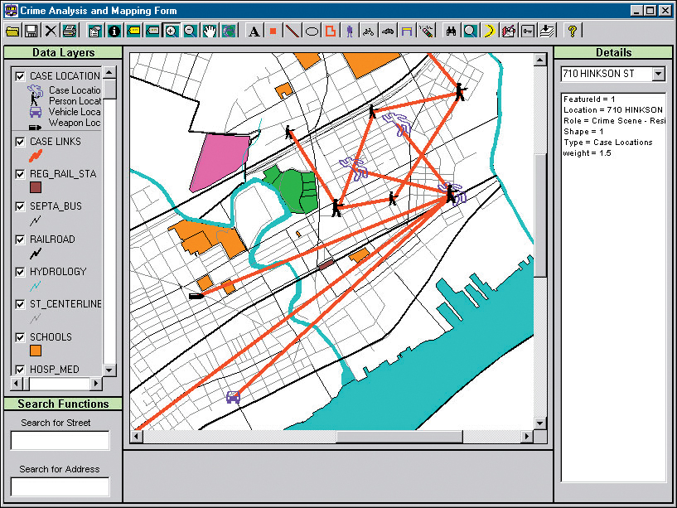This screenshot has height=508, width=677.
Task: Click the key toolbar icon
Action: (x=528, y=31)
